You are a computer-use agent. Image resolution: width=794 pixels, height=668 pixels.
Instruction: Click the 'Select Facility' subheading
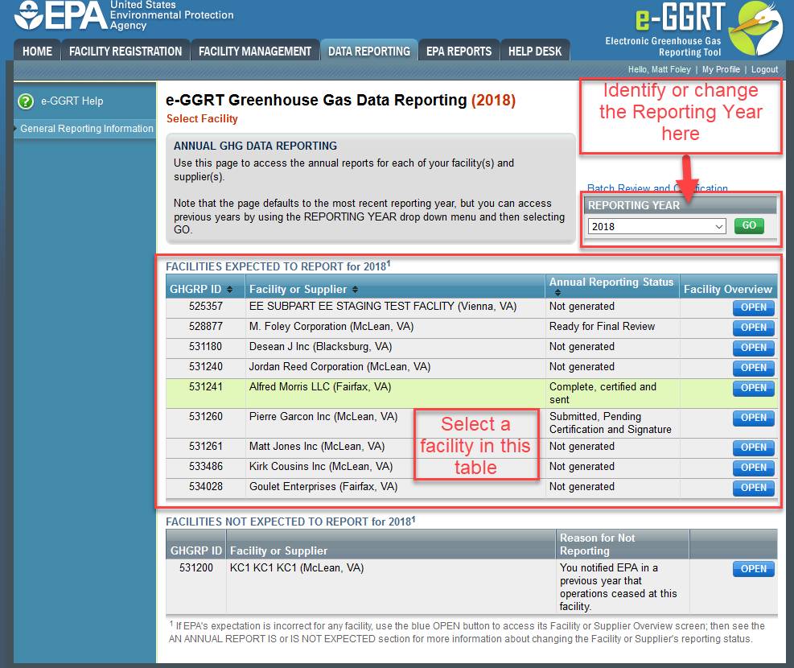(202, 118)
